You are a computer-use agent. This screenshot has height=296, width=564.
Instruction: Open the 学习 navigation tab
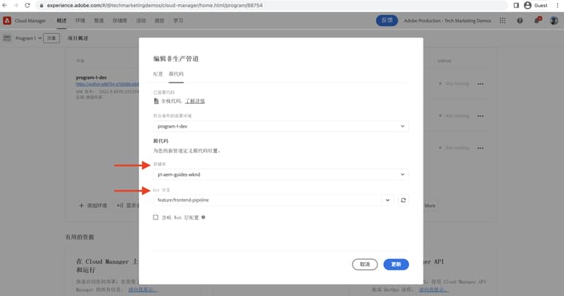tap(178, 20)
